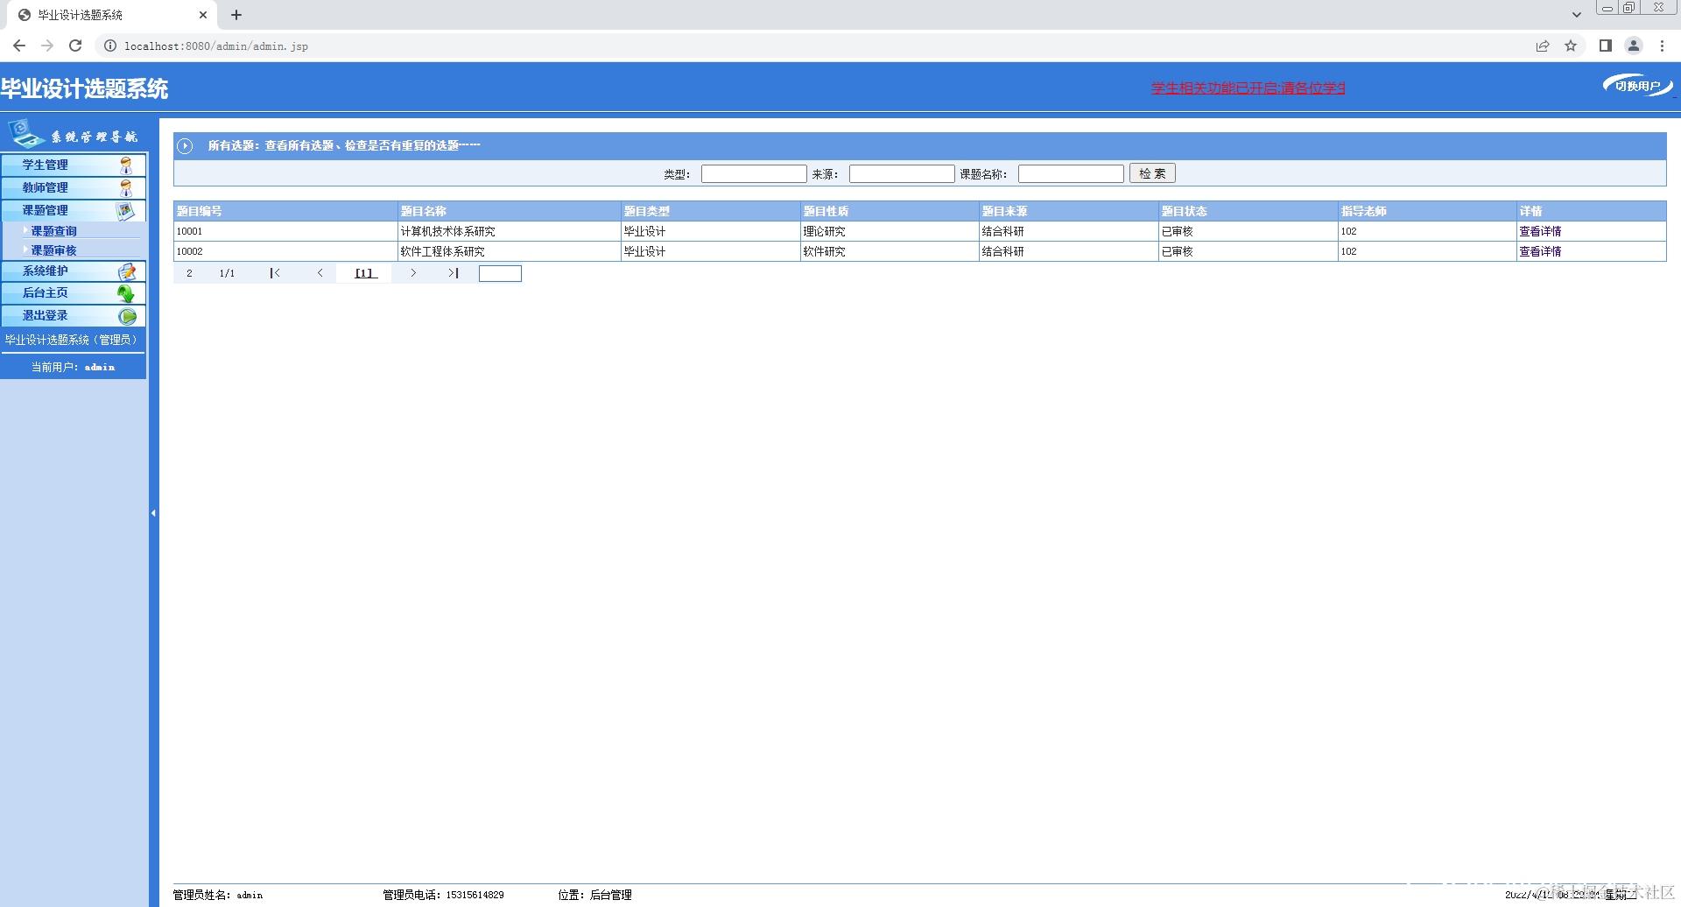Click the 退出登录 green round icon
The image size is (1681, 907).
[x=127, y=316]
